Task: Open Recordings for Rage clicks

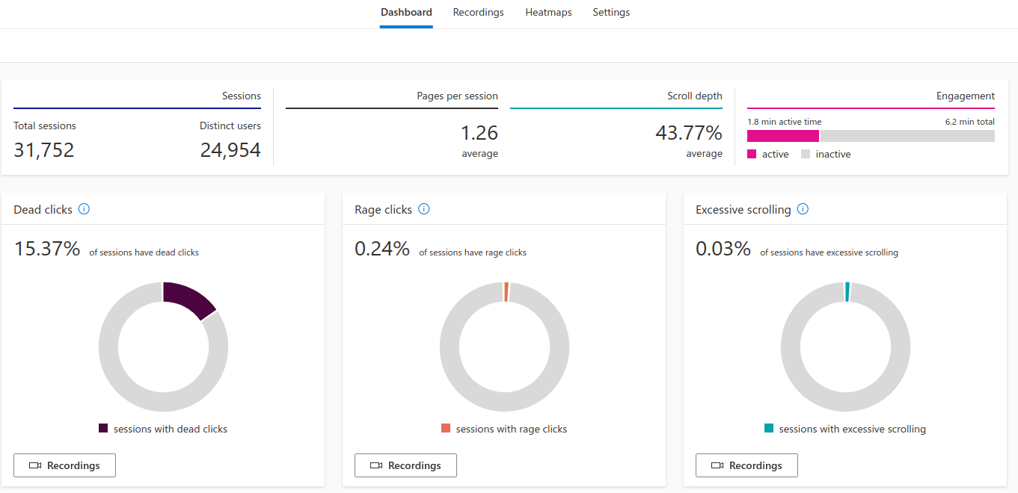Action: (405, 465)
